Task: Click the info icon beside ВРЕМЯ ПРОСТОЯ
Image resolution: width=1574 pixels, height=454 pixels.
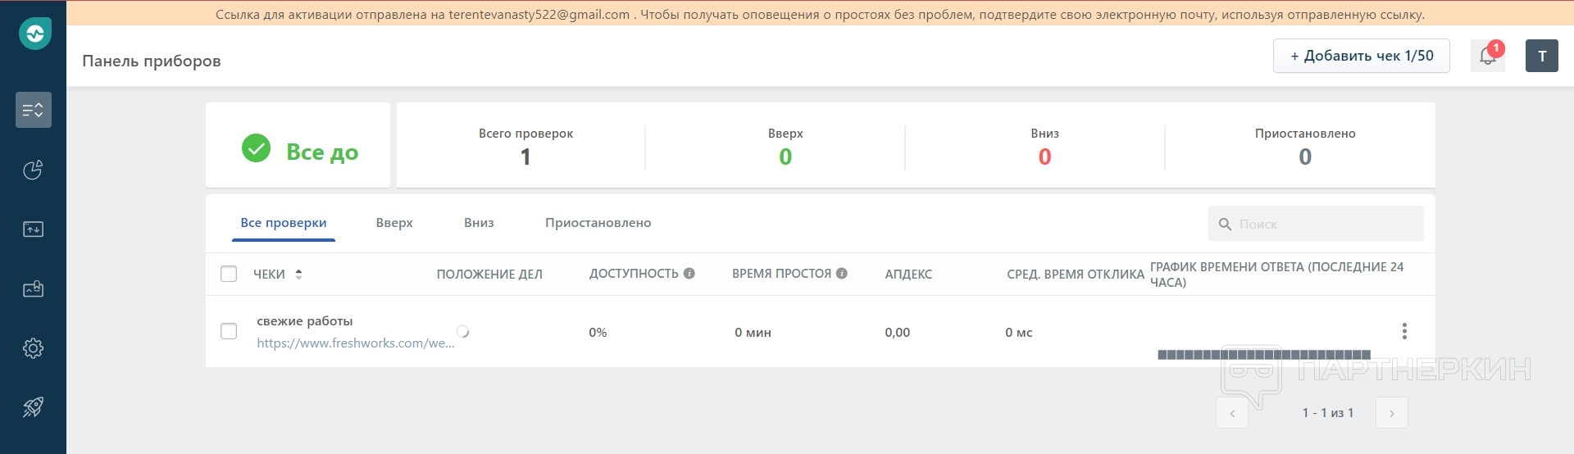Action: point(842,274)
